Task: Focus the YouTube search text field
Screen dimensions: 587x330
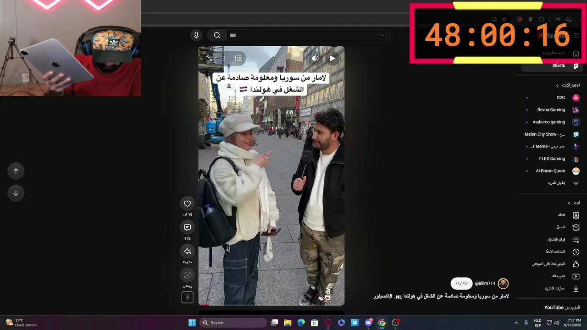Action: click(308, 35)
